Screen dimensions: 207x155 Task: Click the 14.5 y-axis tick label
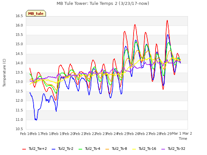click(19, 54)
